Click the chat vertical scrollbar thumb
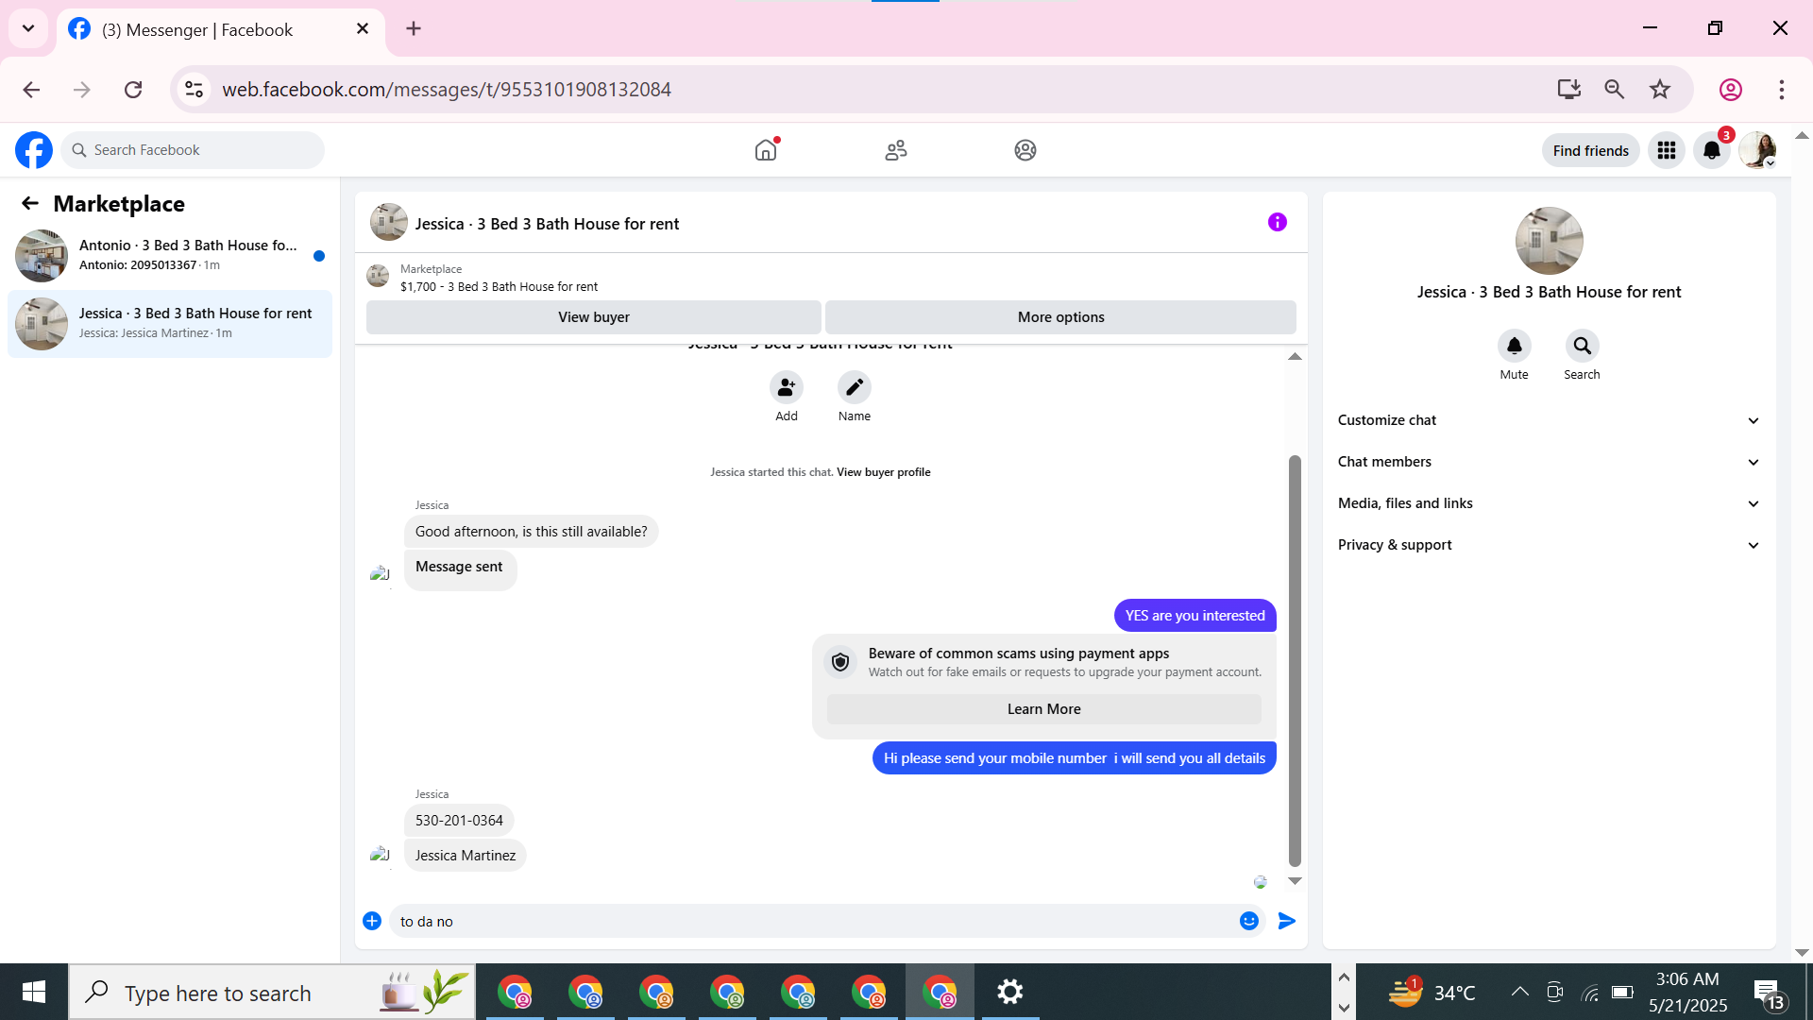This screenshot has width=1813, height=1020. tap(1295, 660)
